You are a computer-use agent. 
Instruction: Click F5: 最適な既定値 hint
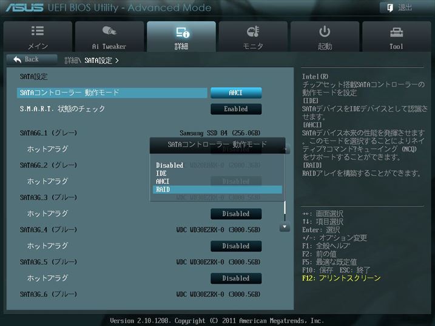[x=329, y=262]
